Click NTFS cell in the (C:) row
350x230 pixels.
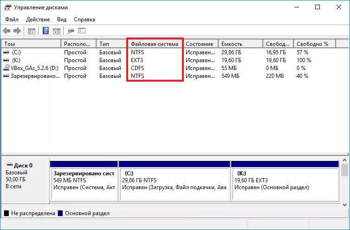point(137,52)
